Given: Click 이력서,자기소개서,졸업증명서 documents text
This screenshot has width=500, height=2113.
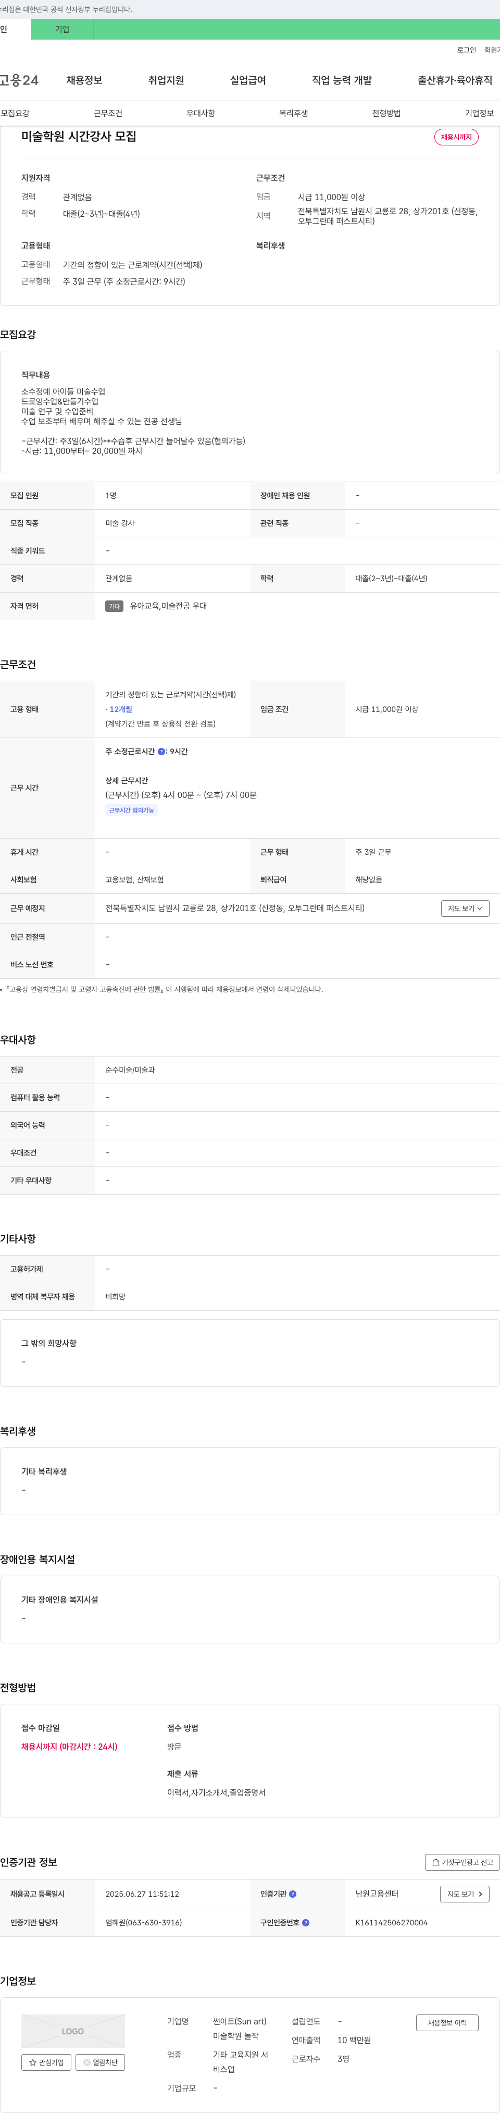Looking at the screenshot, I should tap(216, 1792).
